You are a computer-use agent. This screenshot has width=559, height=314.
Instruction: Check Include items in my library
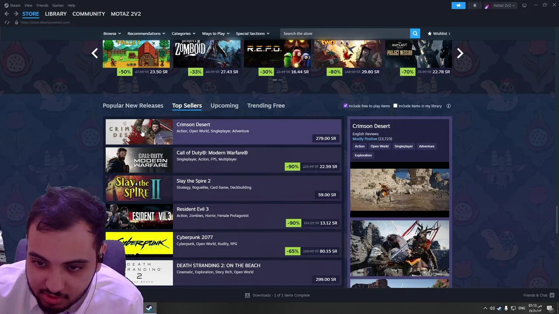click(395, 106)
